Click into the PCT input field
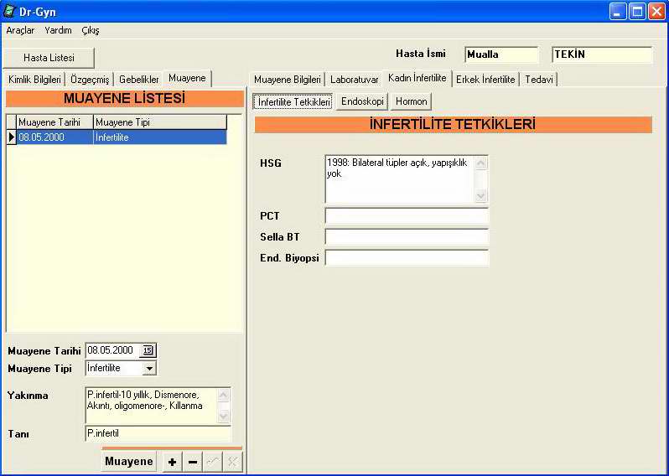Image resolution: width=669 pixels, height=476 pixels. tap(407, 216)
